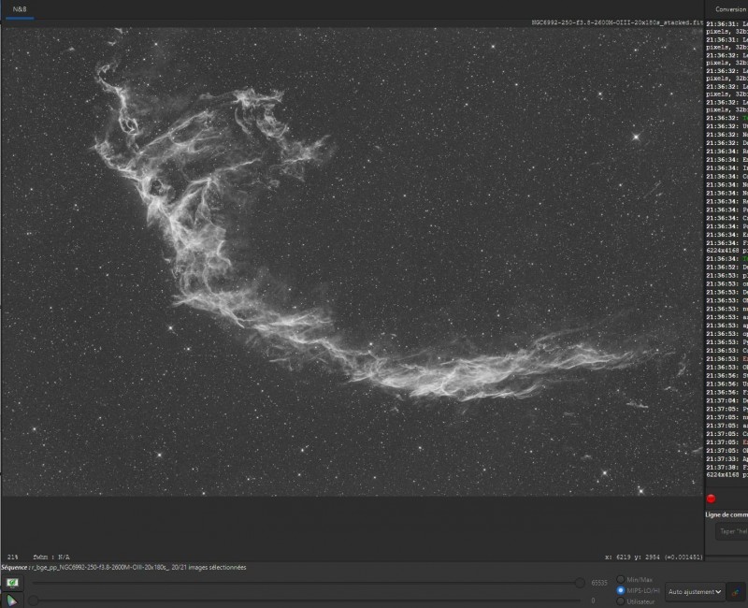
Task: Open the Conversion tab
Action: click(x=730, y=9)
